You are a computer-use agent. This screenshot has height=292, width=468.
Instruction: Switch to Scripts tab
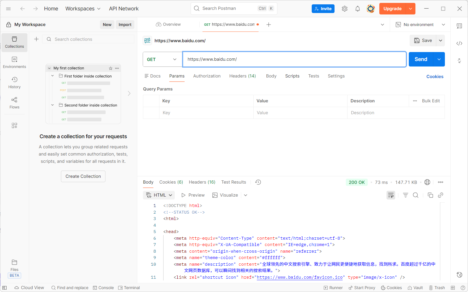(292, 76)
